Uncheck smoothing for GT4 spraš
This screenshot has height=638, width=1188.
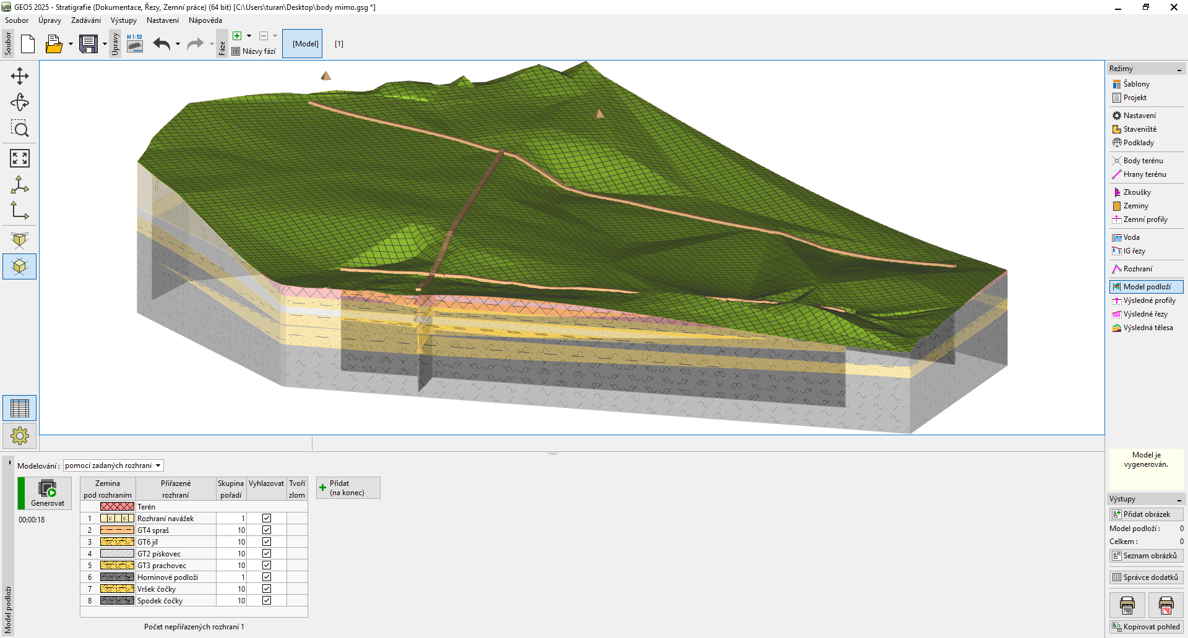[267, 530]
